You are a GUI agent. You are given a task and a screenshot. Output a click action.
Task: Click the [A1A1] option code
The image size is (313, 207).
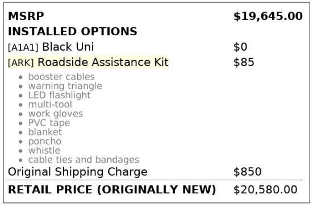tap(23, 48)
